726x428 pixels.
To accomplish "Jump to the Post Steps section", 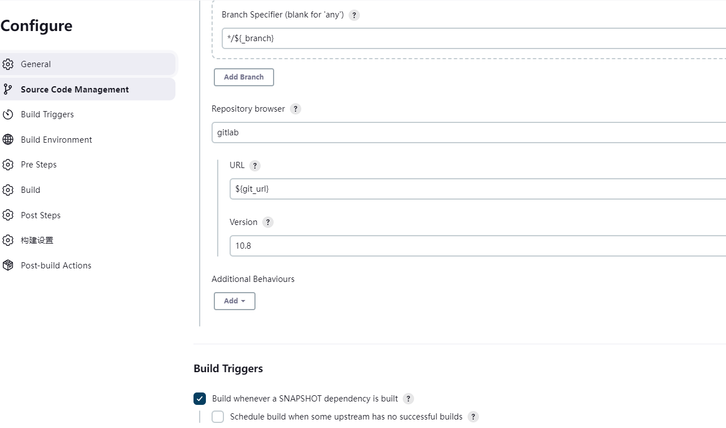I will [41, 215].
